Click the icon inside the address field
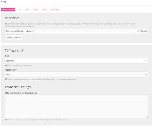 tap(138, 31)
